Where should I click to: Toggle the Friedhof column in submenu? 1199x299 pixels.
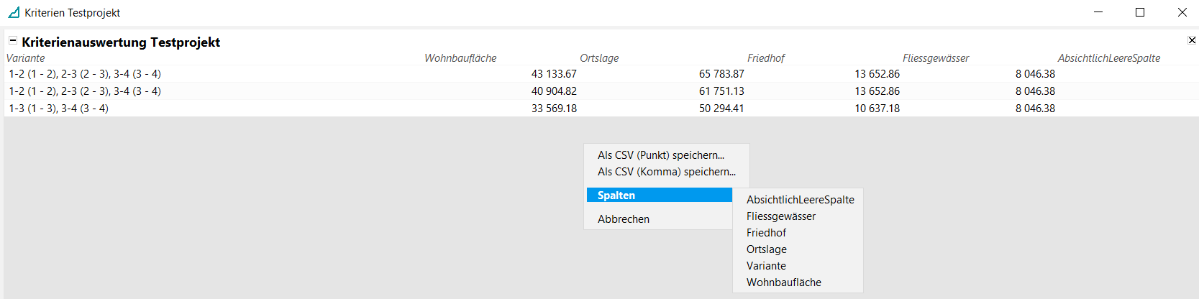(x=766, y=233)
